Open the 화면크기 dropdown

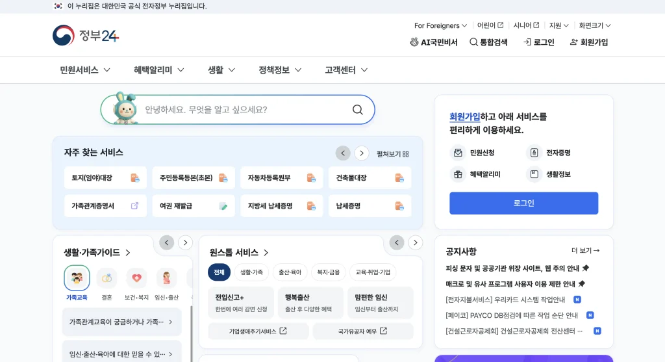pos(595,25)
